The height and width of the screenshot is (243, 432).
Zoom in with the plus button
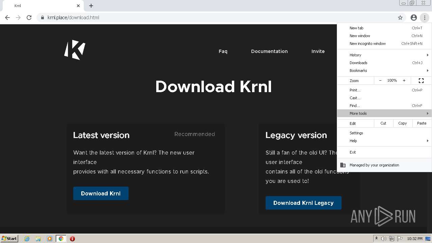tap(404, 81)
